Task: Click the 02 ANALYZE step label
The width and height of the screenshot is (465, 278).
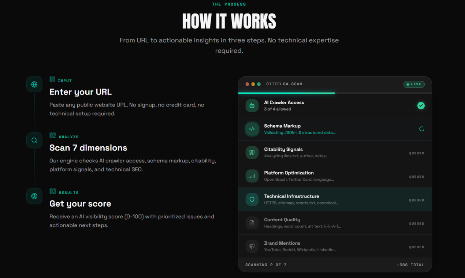Action: [64, 136]
